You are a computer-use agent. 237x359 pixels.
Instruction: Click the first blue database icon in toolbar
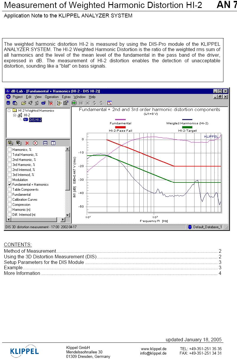(8, 103)
